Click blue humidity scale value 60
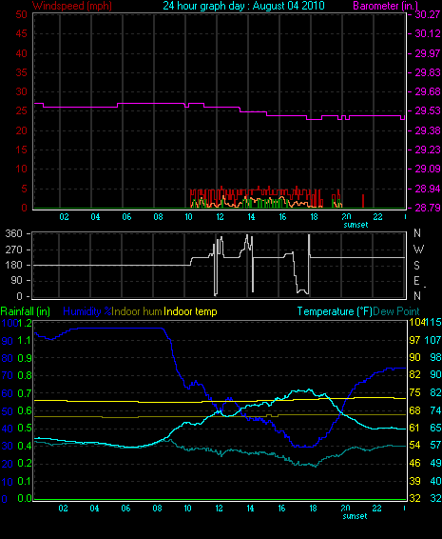The width and height of the screenshot is (442, 539). point(8,393)
